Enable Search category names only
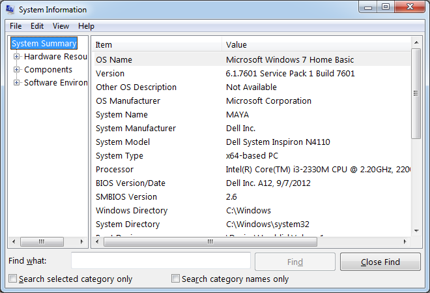The height and width of the screenshot is (293, 430). pos(175,279)
